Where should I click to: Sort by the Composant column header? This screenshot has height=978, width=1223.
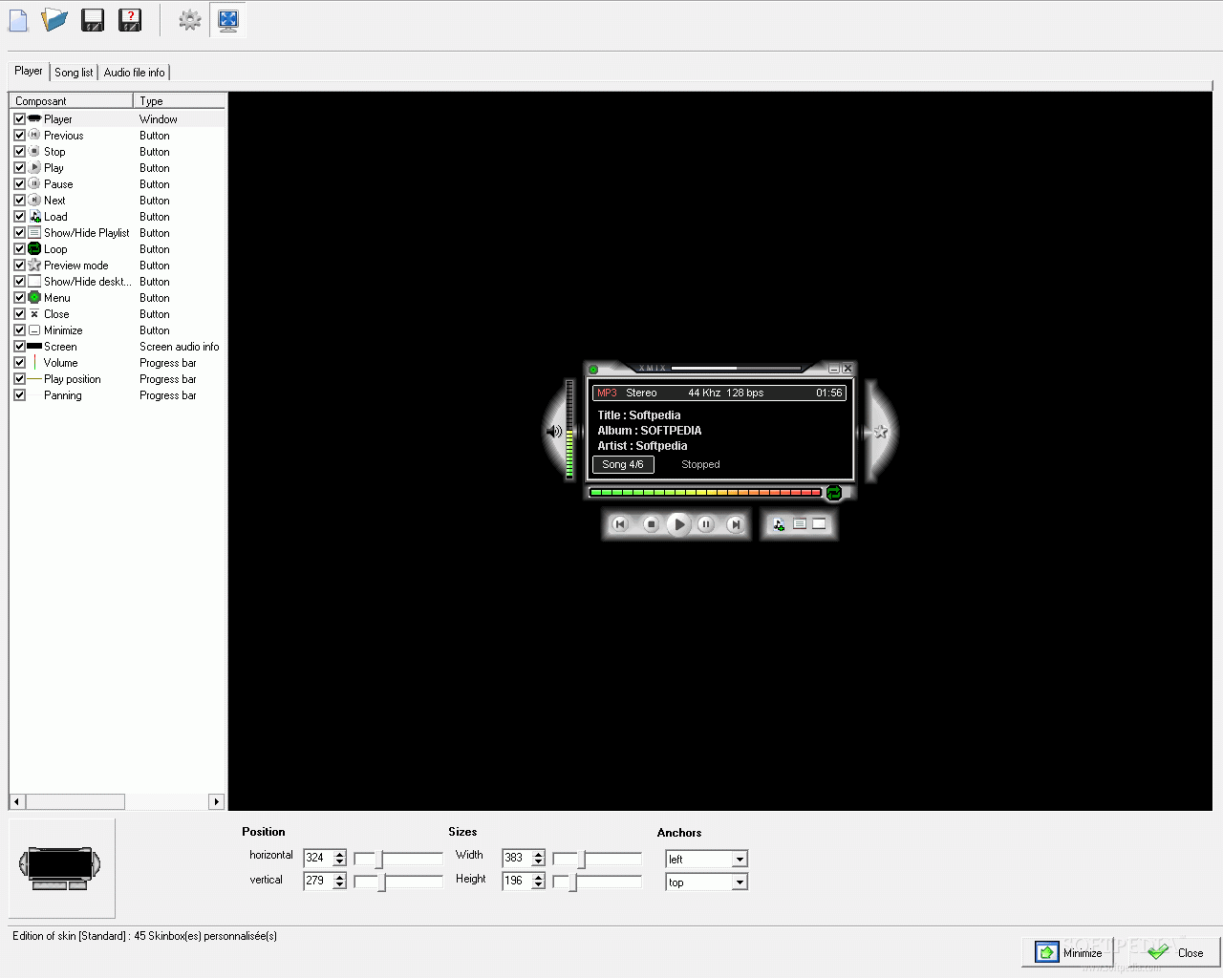pyautogui.click(x=71, y=101)
